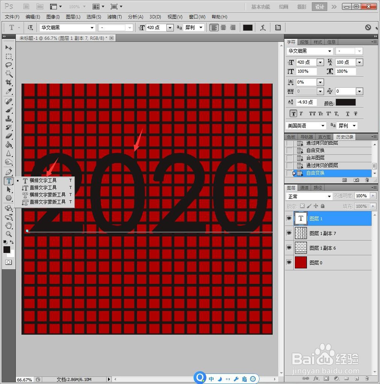This screenshot has height=384, width=380.
Task: Open character panel font 华文细黑 dropdown
Action: click(x=330, y=51)
